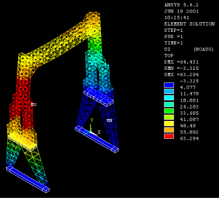Select the teal-green legend swatch
Image resolution: width=219 pixels, height=198 pixels.
169,105
